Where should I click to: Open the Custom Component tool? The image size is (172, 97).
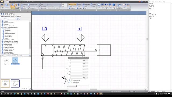(x=120, y=6)
